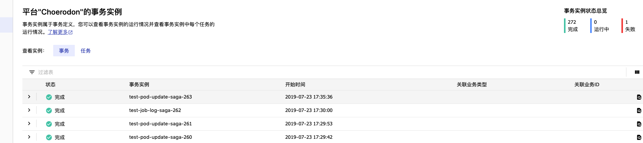
Task: Switch to the 事务 view tab
Action: [64, 51]
